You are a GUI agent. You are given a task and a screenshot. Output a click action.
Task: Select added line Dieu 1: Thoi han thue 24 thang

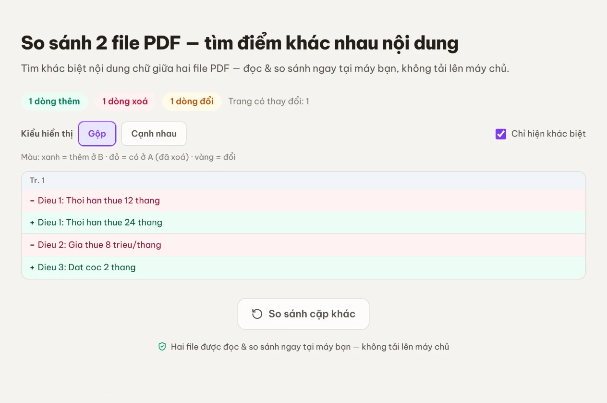pos(303,222)
